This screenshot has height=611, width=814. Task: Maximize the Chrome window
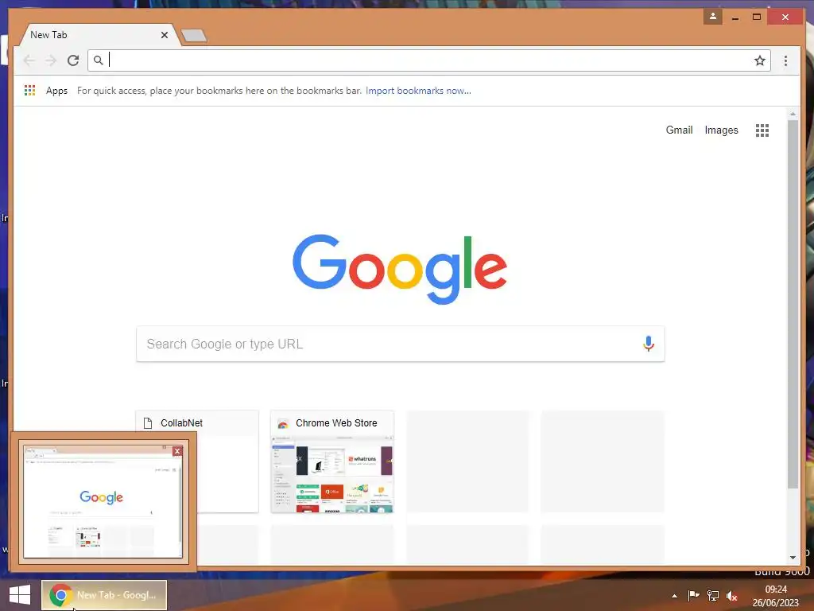(757, 18)
